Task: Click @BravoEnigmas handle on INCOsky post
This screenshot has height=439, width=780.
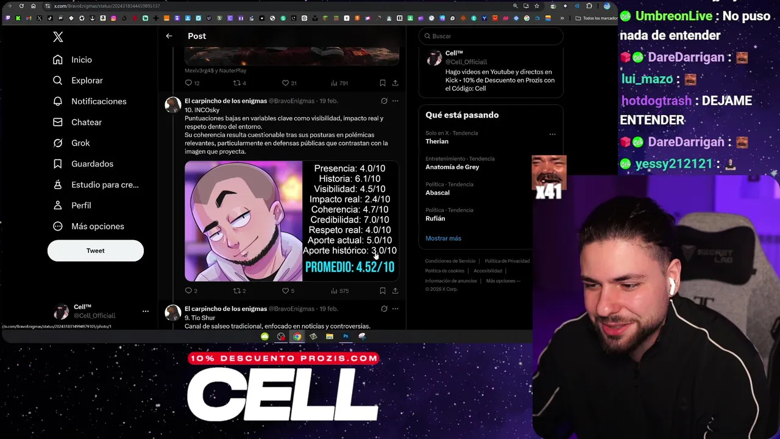Action: pos(292,101)
